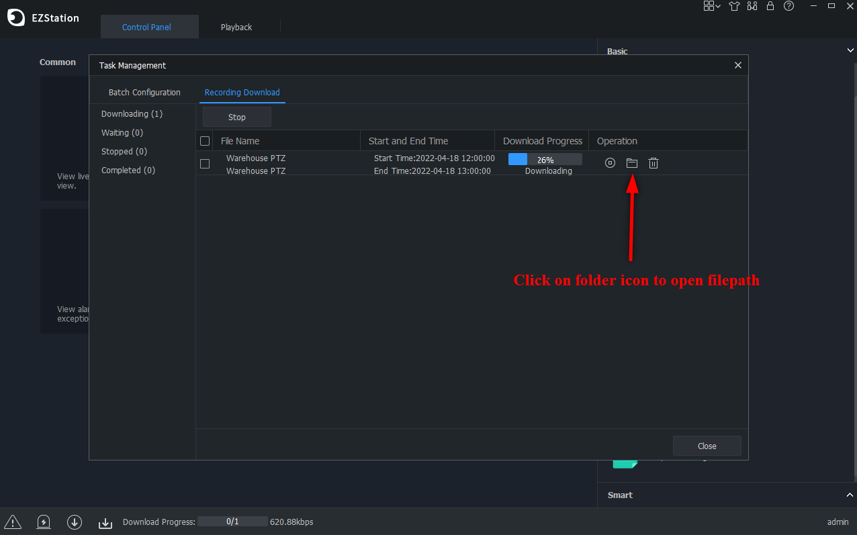Image resolution: width=857 pixels, height=535 pixels.
Task: Click the download tray icon in status bar
Action: (105, 522)
